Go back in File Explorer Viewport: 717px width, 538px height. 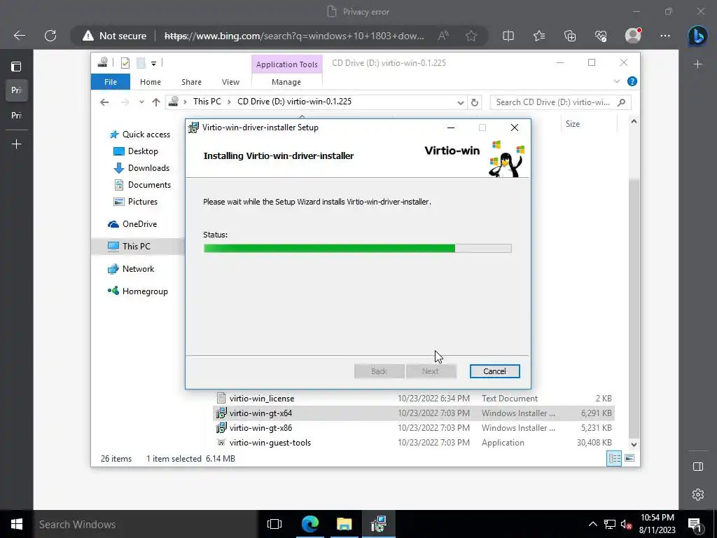click(105, 102)
